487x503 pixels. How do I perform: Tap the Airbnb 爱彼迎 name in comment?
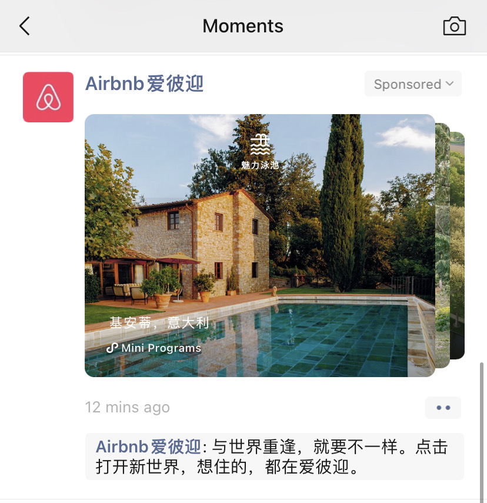[x=149, y=447]
